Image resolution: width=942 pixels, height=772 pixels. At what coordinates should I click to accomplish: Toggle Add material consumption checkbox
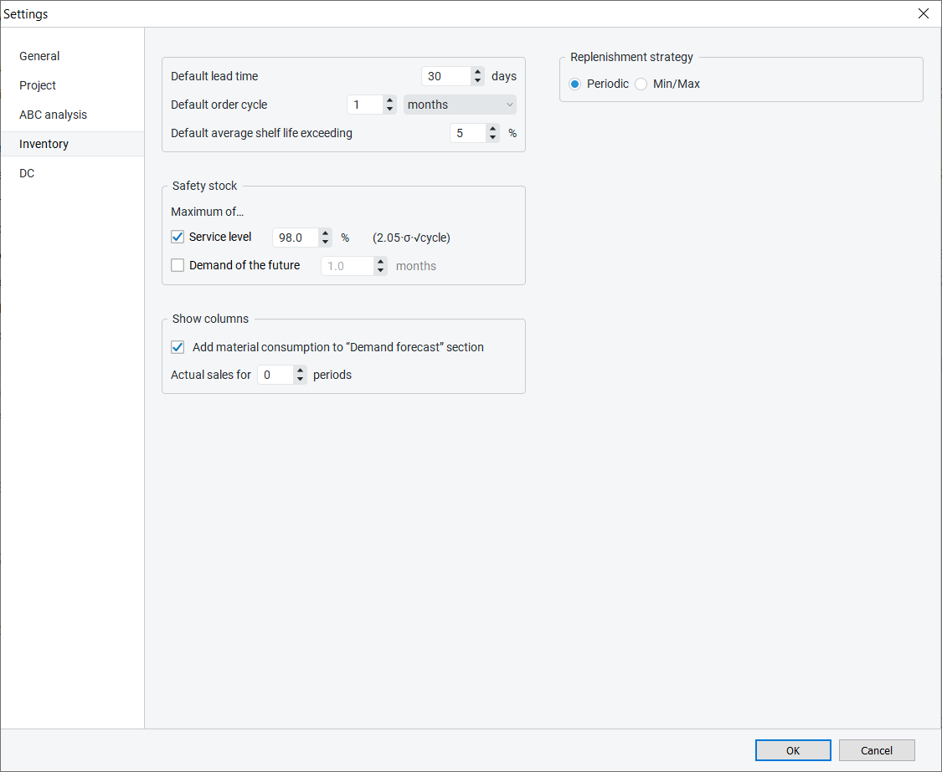point(178,347)
